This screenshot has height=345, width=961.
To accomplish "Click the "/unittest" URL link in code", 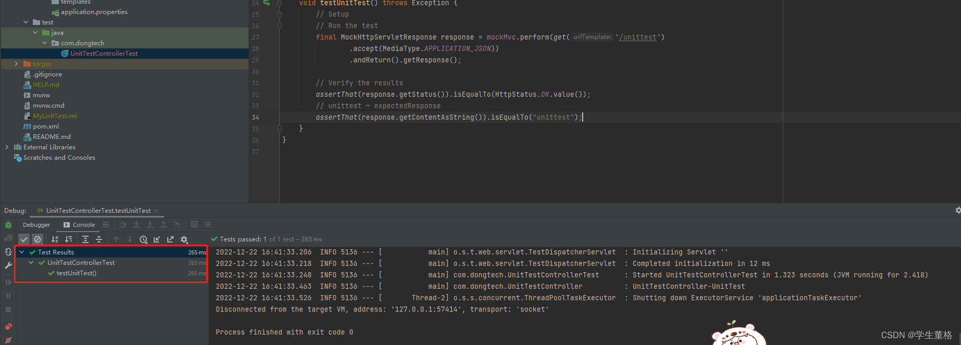I will tap(638, 37).
